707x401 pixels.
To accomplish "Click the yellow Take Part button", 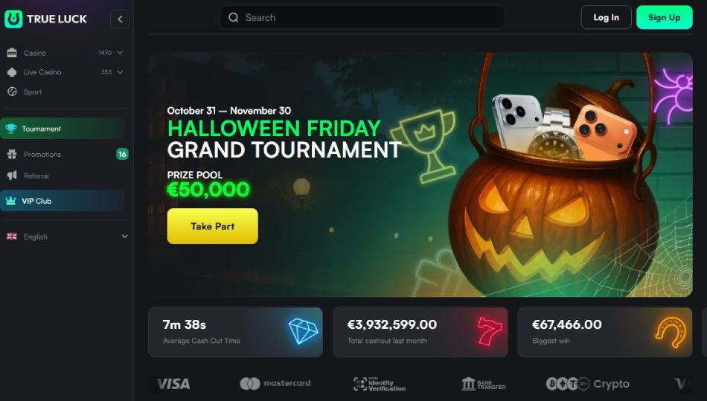I will point(212,226).
